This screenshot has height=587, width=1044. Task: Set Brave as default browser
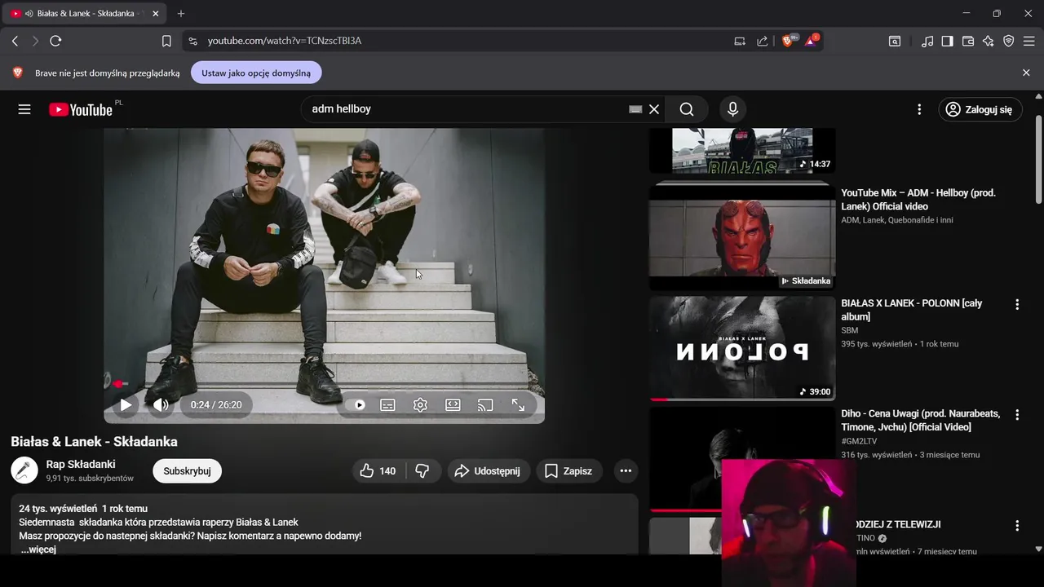click(x=256, y=73)
